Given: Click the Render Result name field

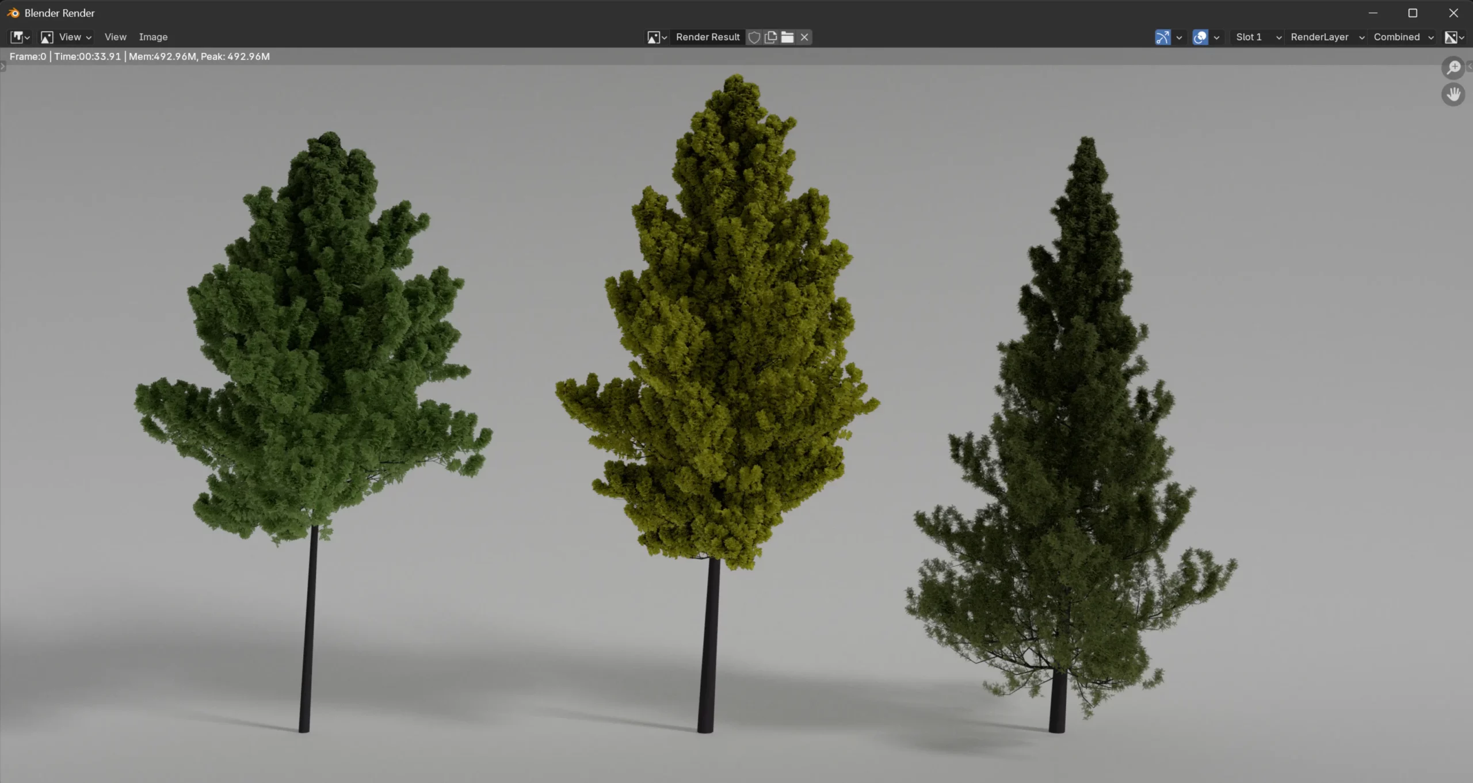Looking at the screenshot, I should [x=708, y=37].
